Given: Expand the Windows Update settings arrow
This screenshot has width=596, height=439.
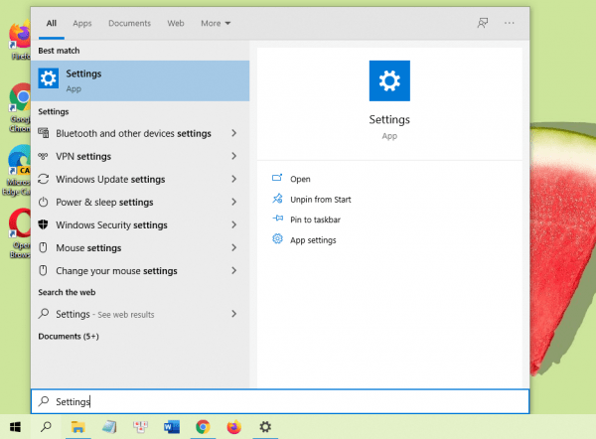Looking at the screenshot, I should point(233,179).
